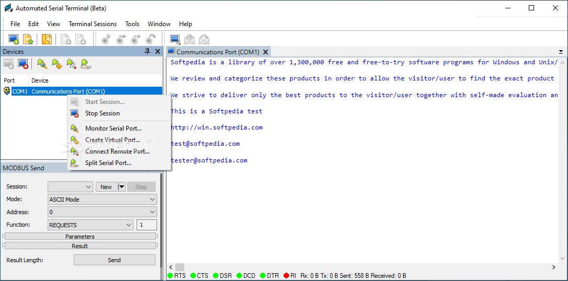Toggle the DTR indicator in status bar

(x=263, y=276)
